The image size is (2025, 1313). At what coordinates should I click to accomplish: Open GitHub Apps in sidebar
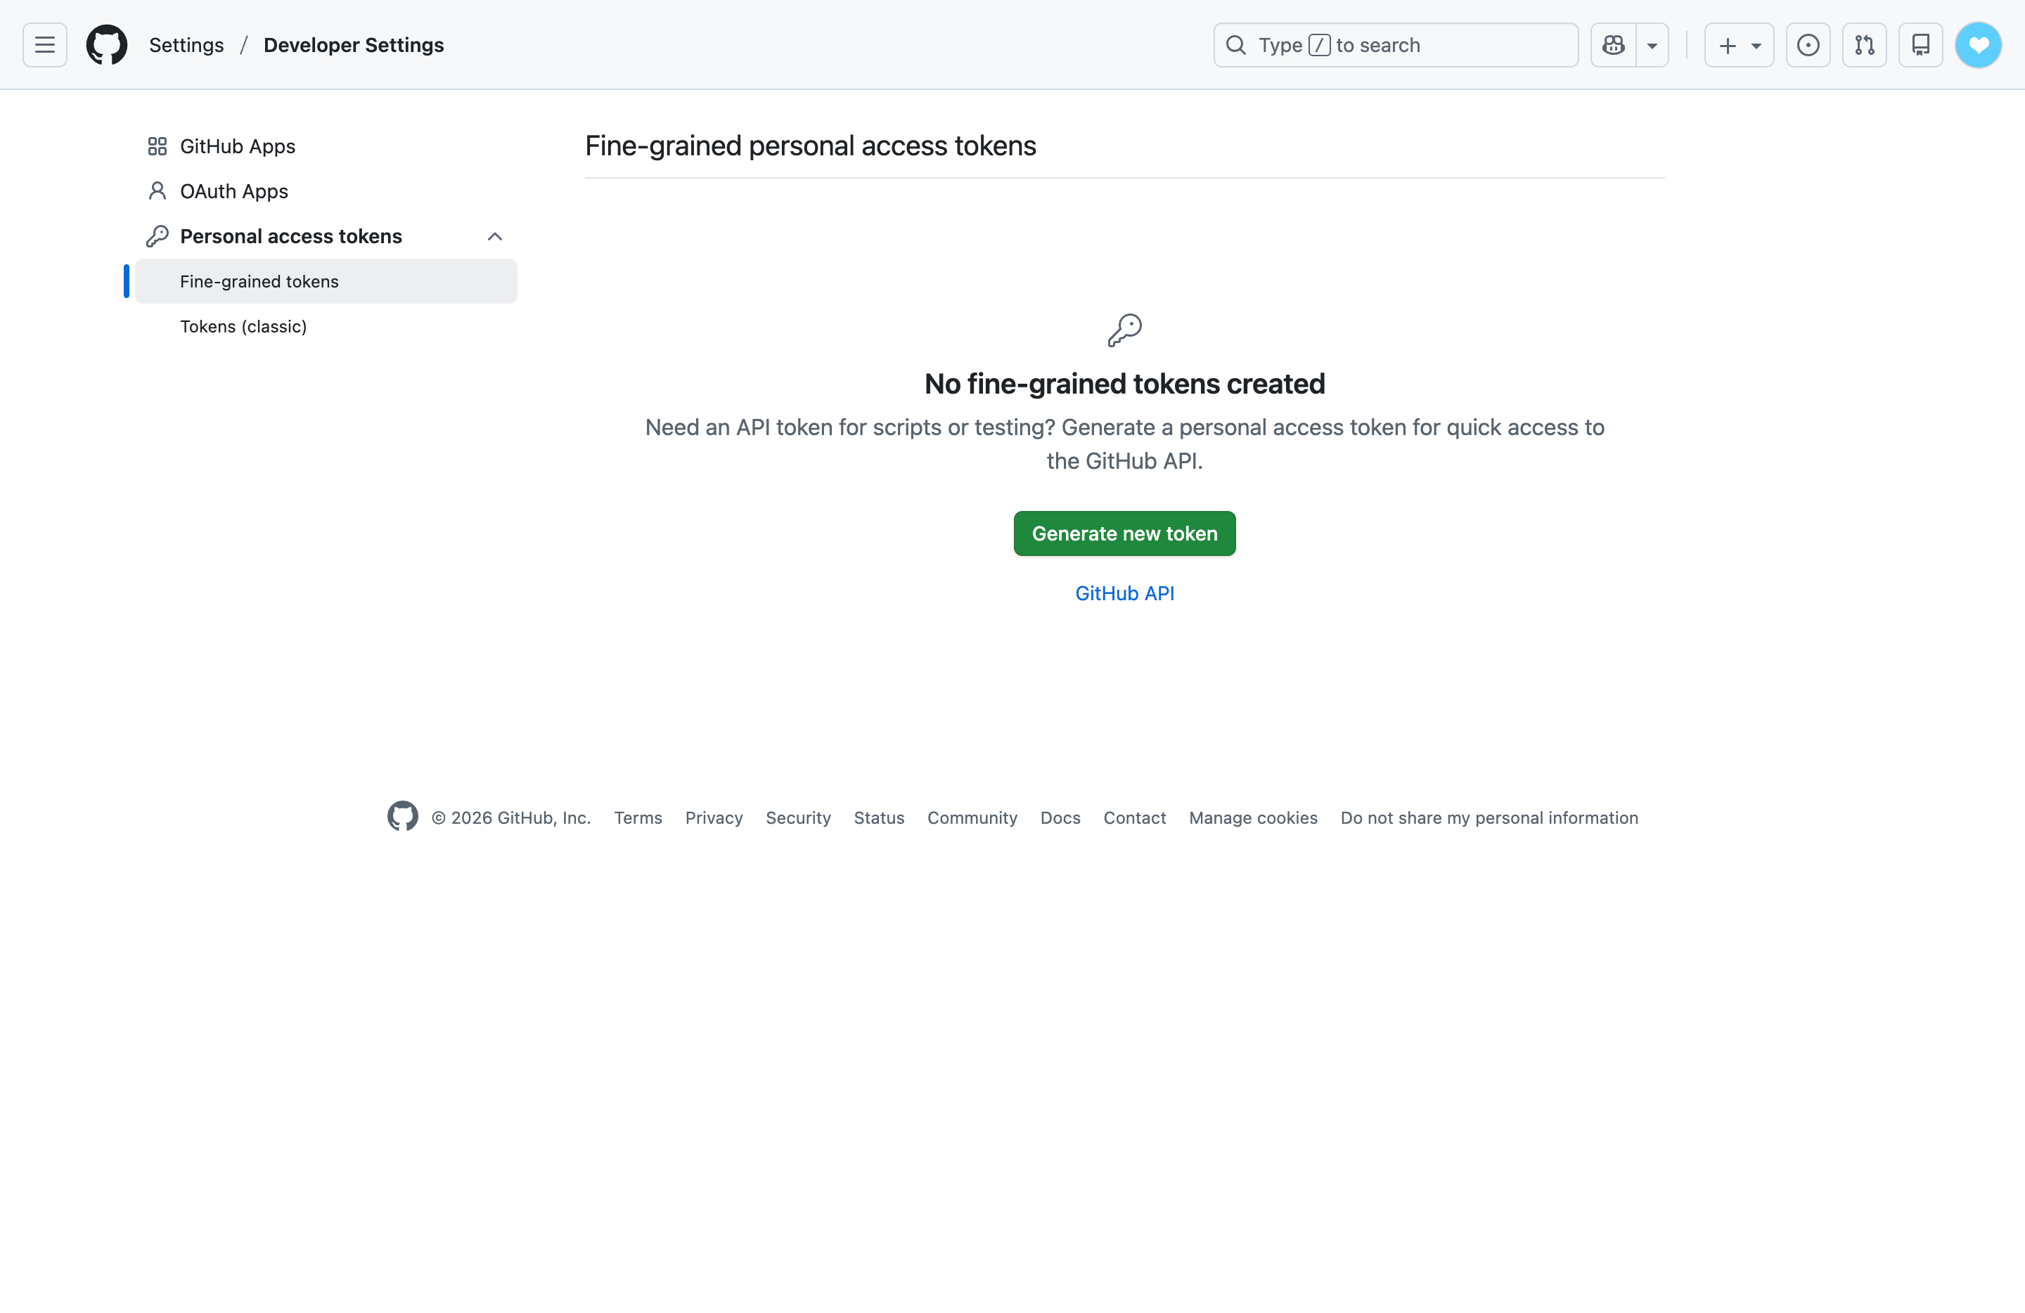238,146
